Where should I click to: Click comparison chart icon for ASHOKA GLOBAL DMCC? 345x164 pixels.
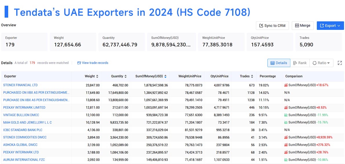coord(286,145)
